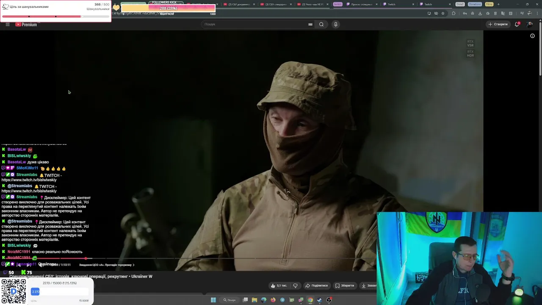Expand the chapter title 'Завдання ЦСО «А»'
The width and height of the screenshot is (542, 305).
[107, 265]
